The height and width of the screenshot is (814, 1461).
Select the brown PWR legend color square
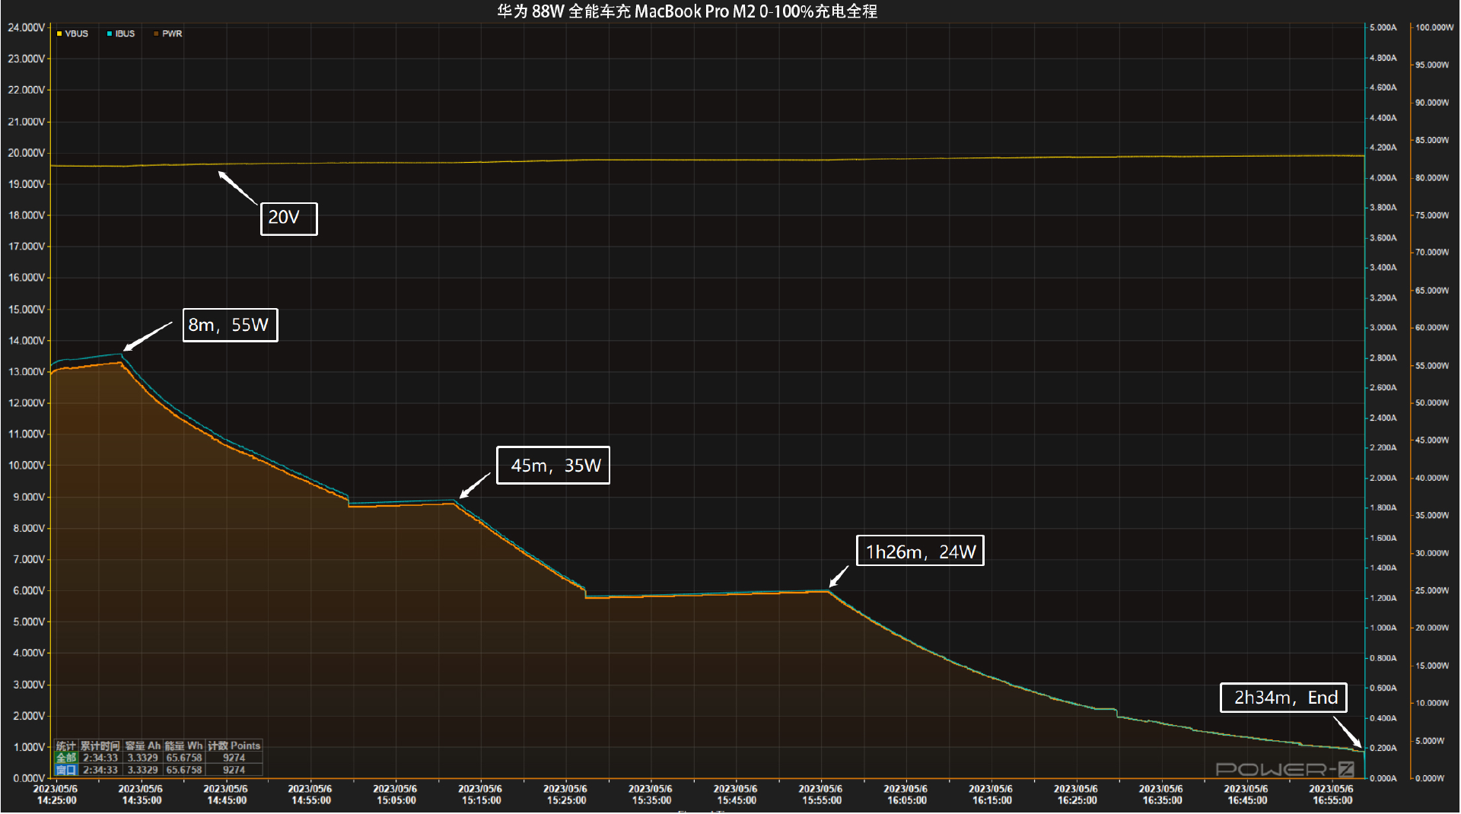(157, 33)
